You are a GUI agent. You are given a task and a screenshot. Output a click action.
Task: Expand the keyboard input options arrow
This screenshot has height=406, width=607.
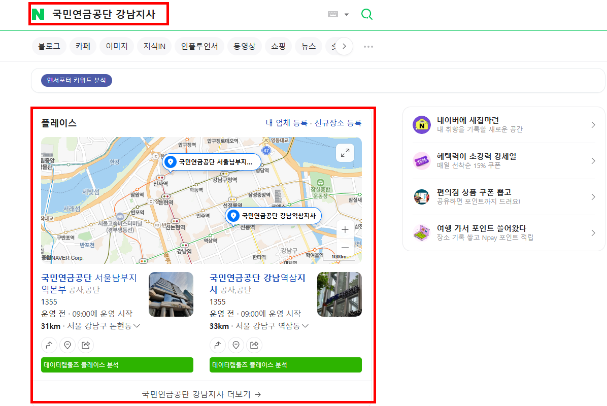[x=347, y=15]
